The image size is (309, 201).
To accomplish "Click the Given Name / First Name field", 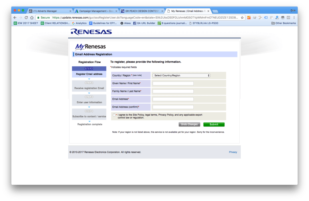I will tap(173, 84).
